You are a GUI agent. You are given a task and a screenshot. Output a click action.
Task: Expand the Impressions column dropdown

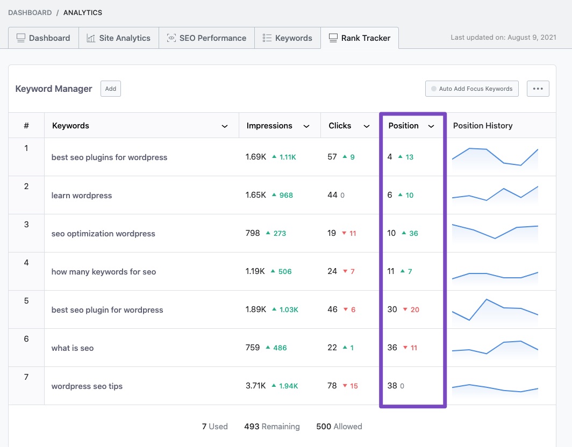[306, 125]
